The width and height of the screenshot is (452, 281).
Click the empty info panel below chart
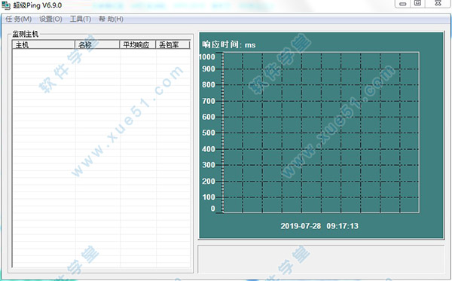pyautogui.click(x=321, y=259)
